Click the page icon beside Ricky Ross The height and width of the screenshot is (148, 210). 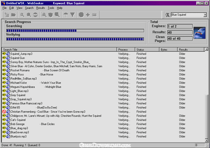tap(8, 74)
